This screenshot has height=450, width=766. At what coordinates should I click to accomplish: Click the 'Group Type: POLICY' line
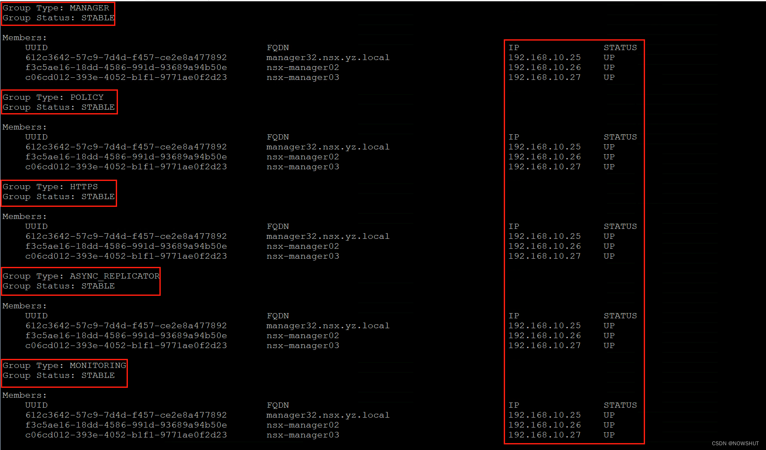click(53, 97)
